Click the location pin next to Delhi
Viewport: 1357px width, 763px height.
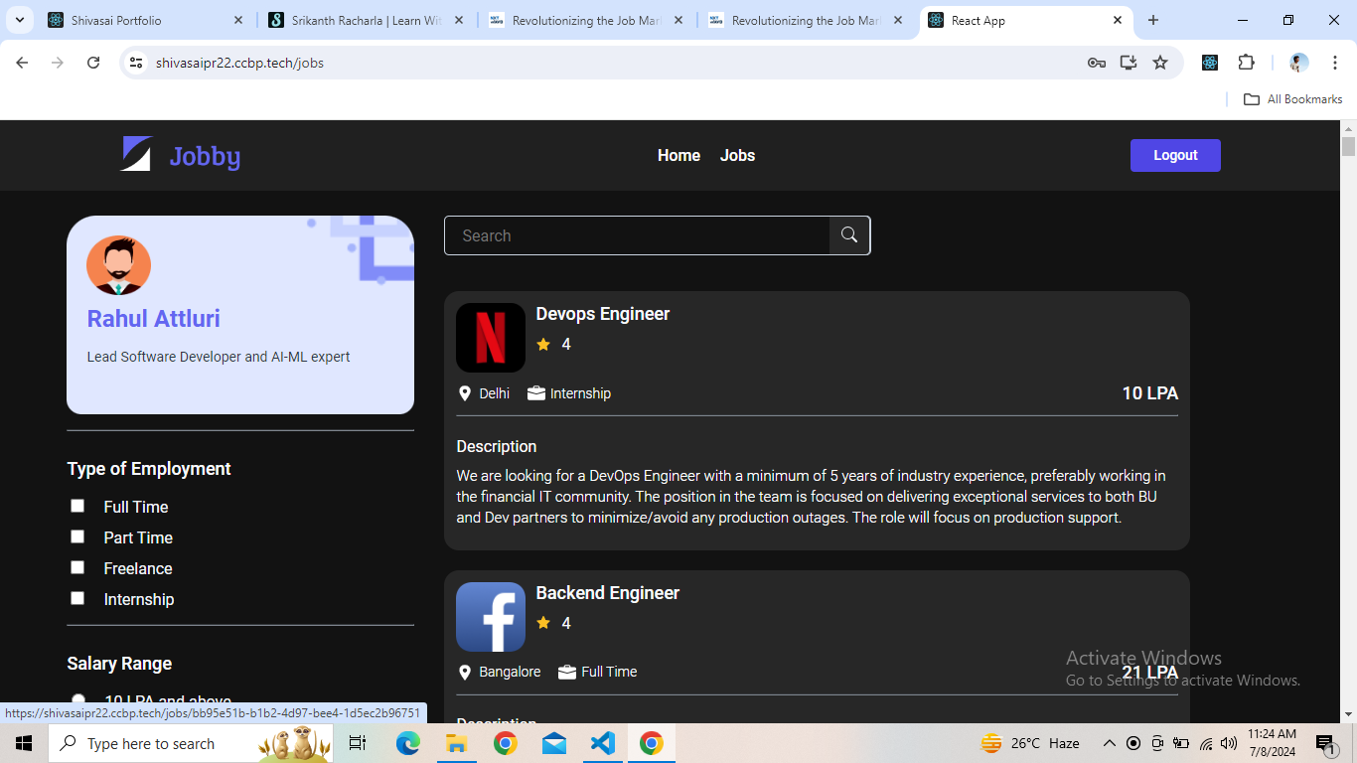pyautogui.click(x=464, y=393)
